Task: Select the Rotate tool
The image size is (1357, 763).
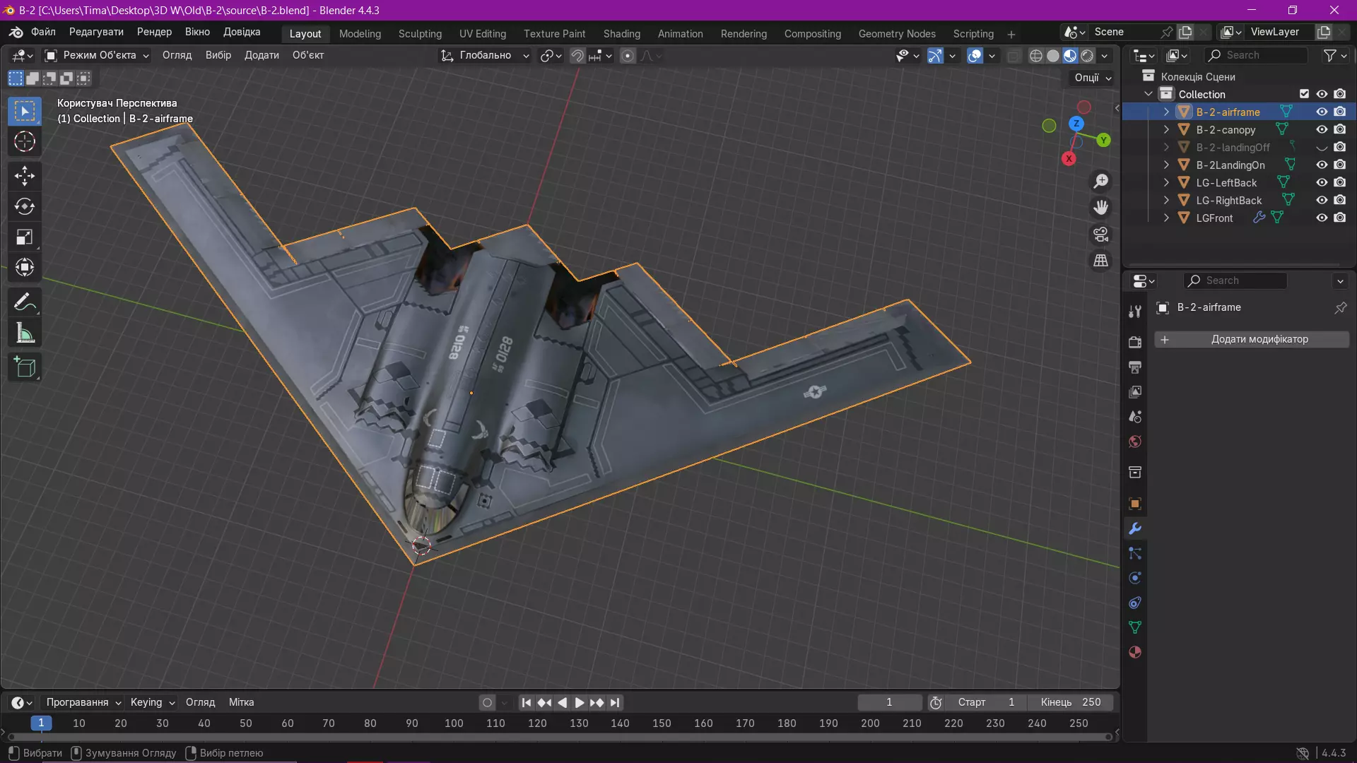Action: (x=25, y=206)
